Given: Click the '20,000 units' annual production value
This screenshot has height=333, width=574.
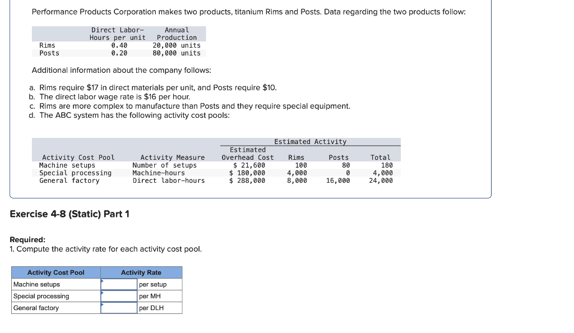Looking at the screenshot, I should (x=177, y=45).
